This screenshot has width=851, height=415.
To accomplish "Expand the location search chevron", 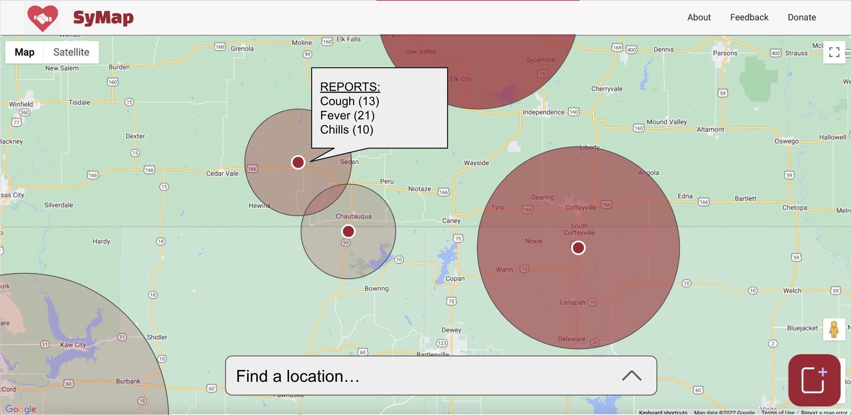I will click(x=632, y=375).
